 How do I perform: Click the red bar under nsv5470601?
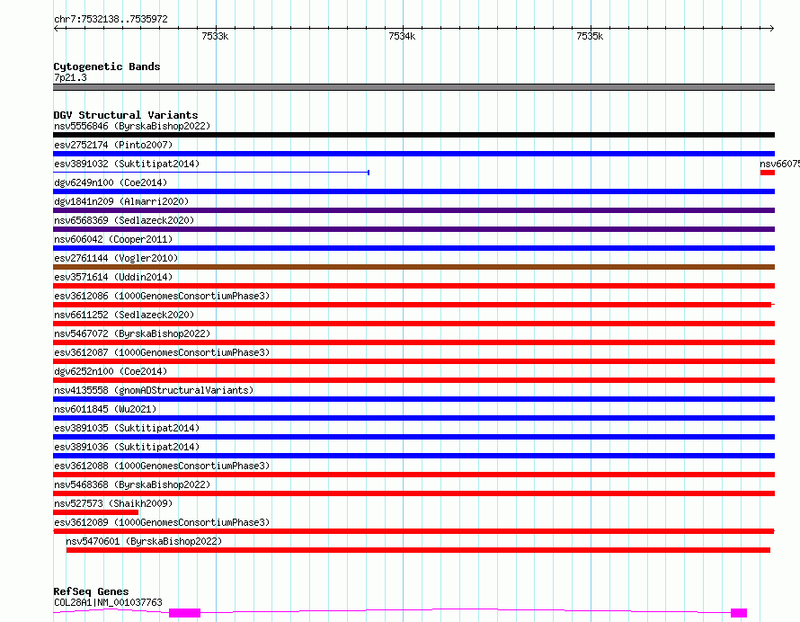point(418,550)
